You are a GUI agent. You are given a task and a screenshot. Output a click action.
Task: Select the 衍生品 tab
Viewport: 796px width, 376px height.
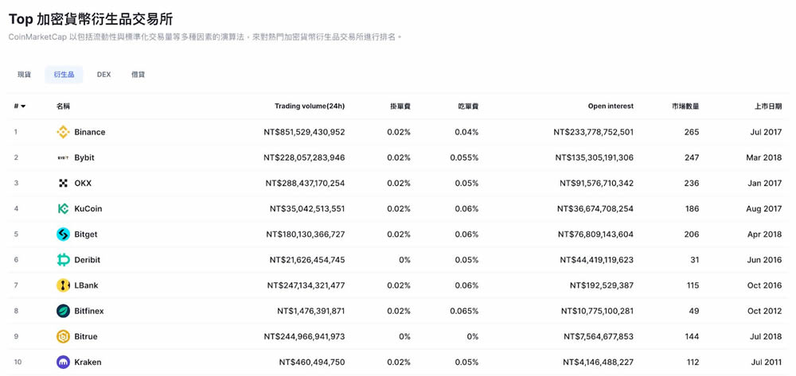click(64, 75)
